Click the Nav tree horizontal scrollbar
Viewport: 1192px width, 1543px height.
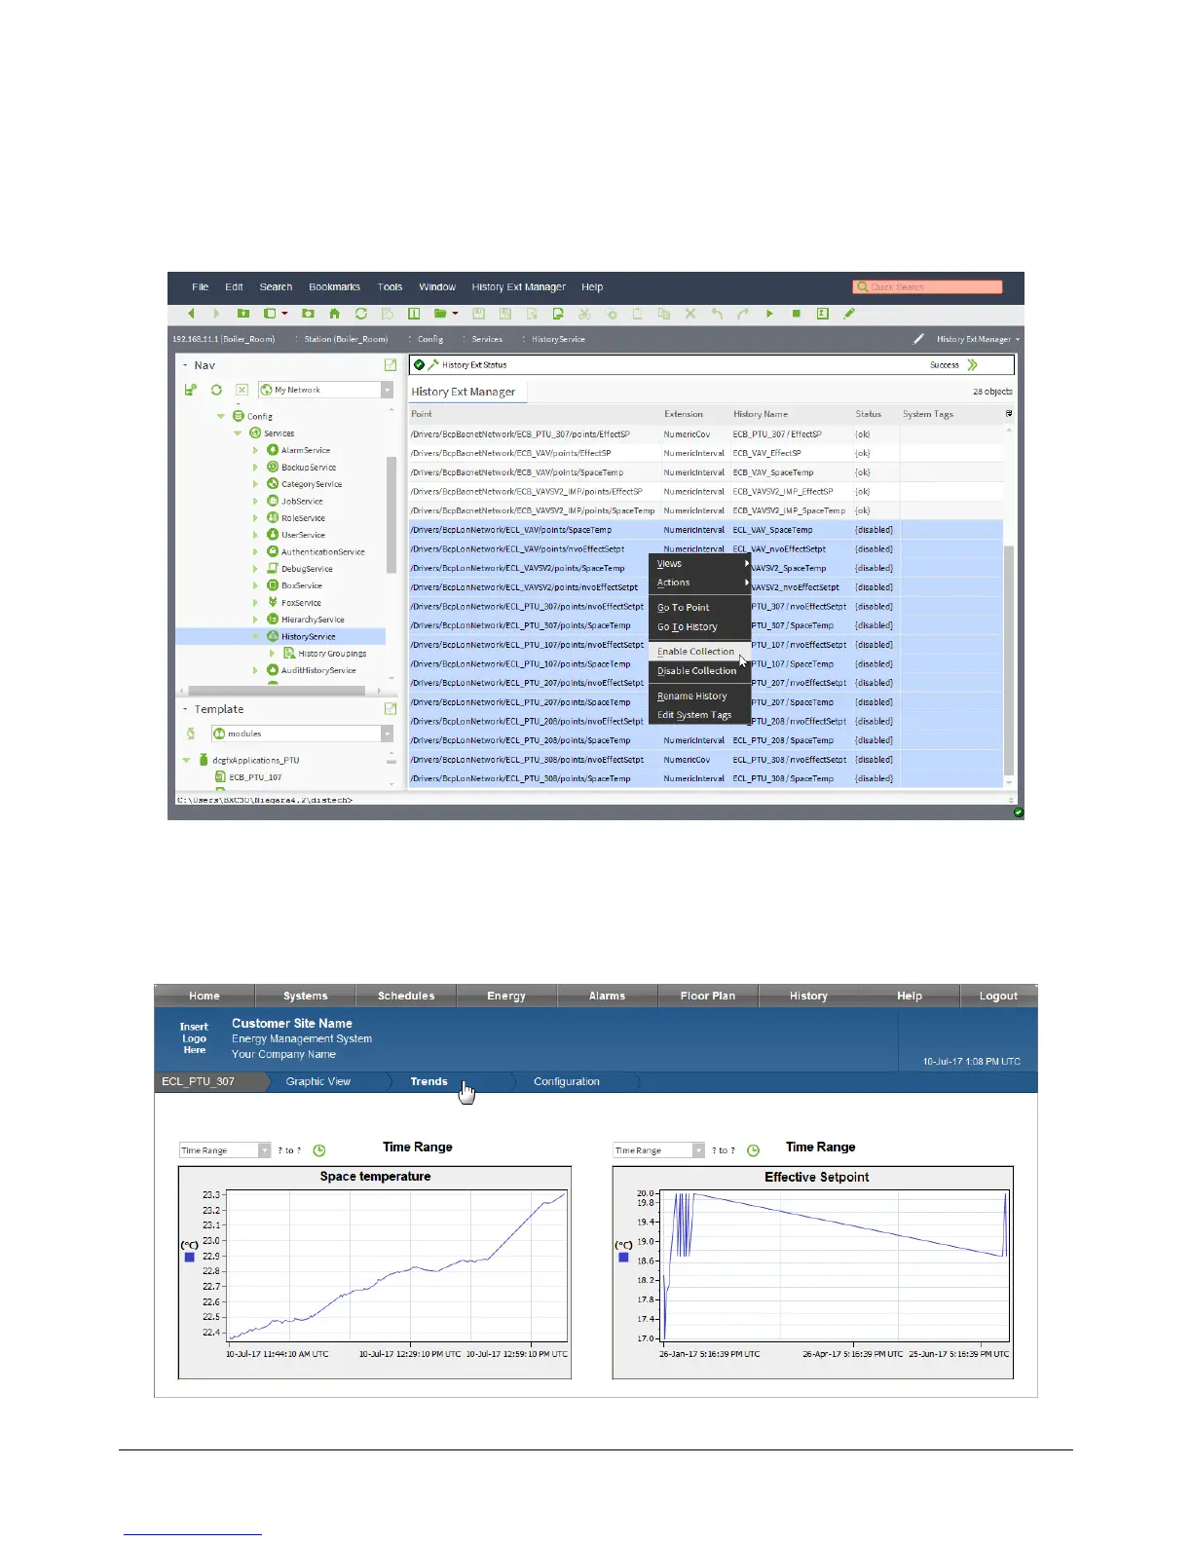275,691
